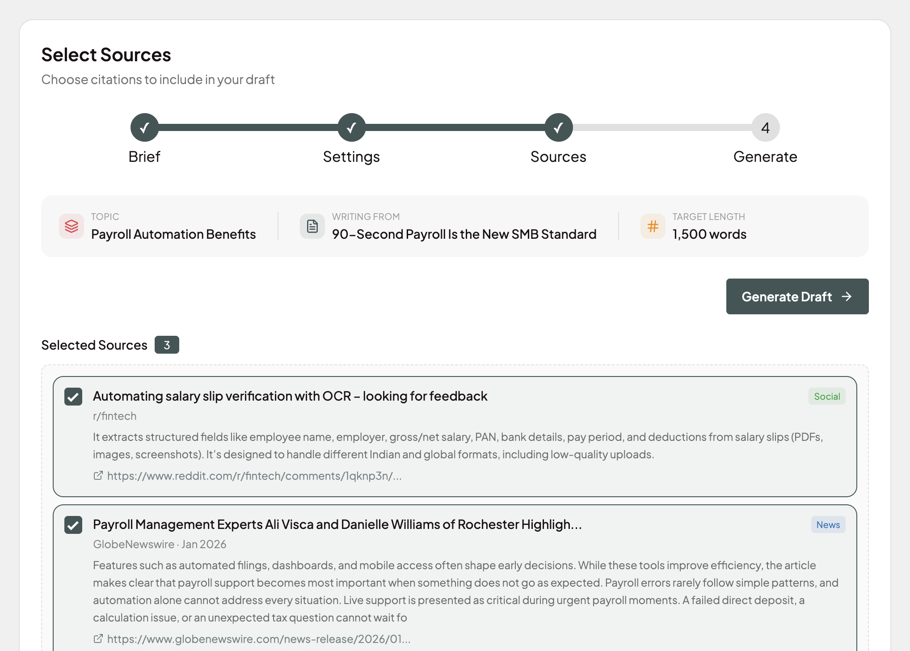Image resolution: width=910 pixels, height=651 pixels.
Task: Deselect the Payroll Management Experts source
Action: [73, 524]
